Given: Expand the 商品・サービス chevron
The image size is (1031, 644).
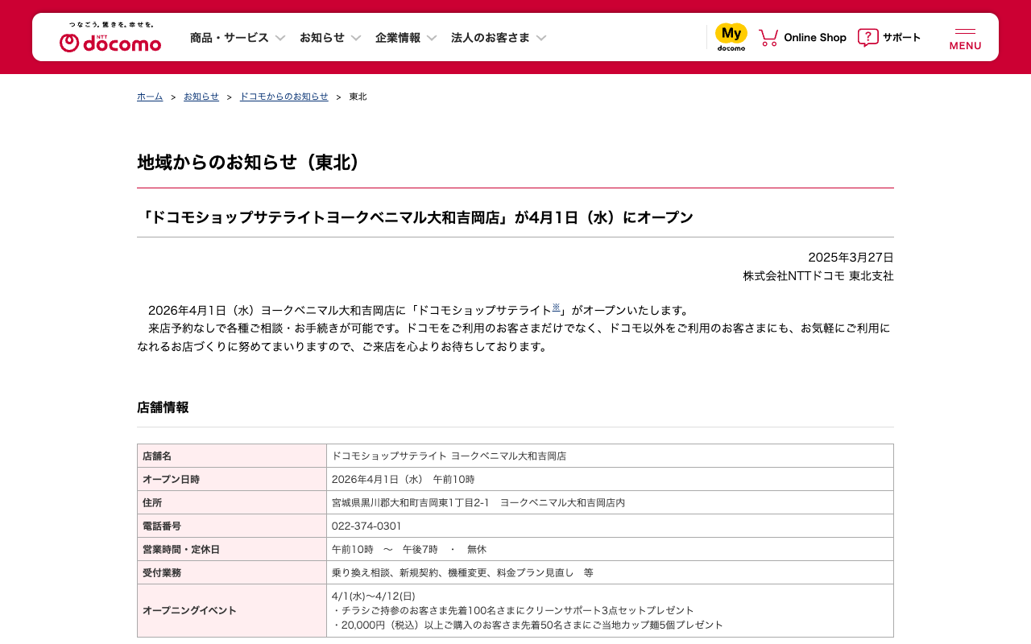Looking at the screenshot, I should 280,38.
